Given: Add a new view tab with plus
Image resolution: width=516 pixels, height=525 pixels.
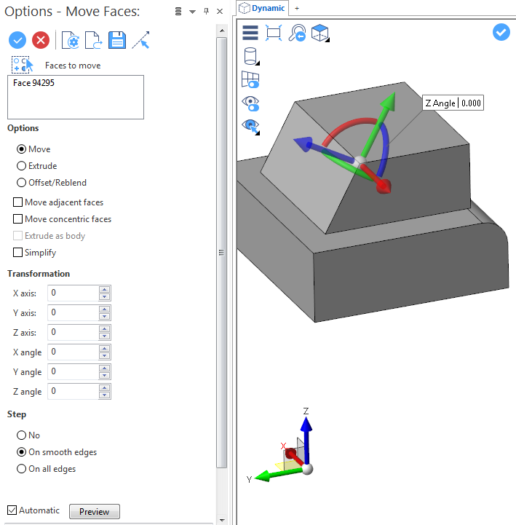Looking at the screenshot, I should [297, 8].
